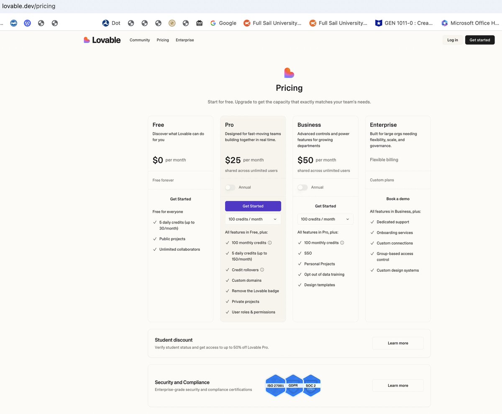Click Learn more about the student discount
502x414 pixels.
pyautogui.click(x=397, y=343)
